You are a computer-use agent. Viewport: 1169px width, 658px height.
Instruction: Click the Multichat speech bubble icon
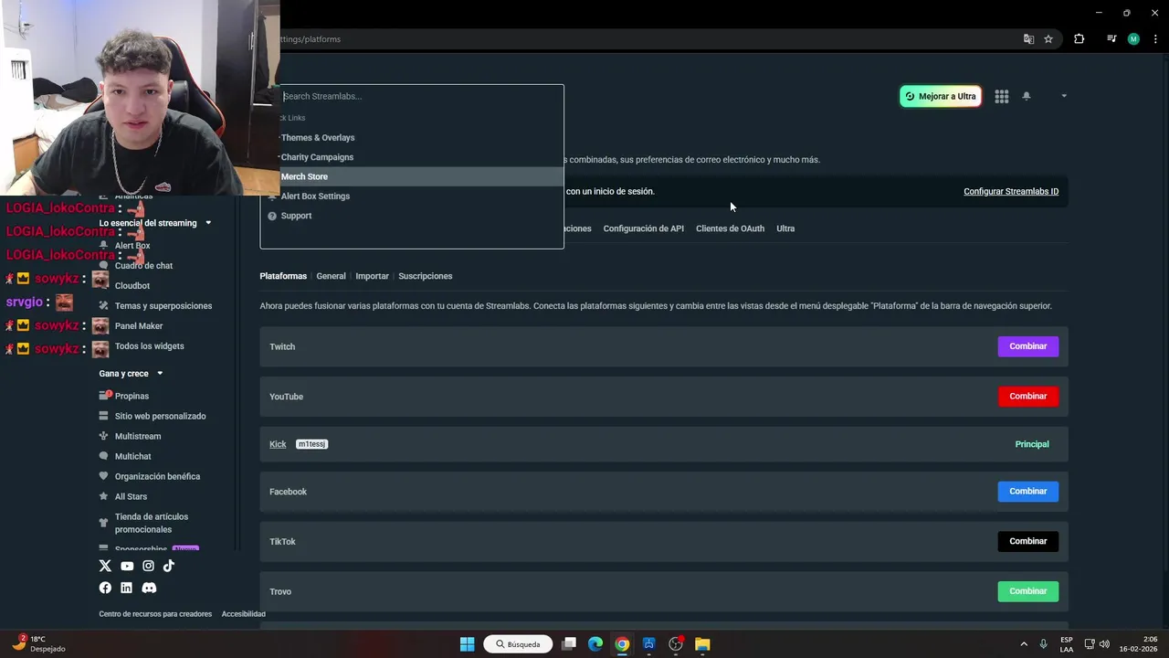coord(104,456)
